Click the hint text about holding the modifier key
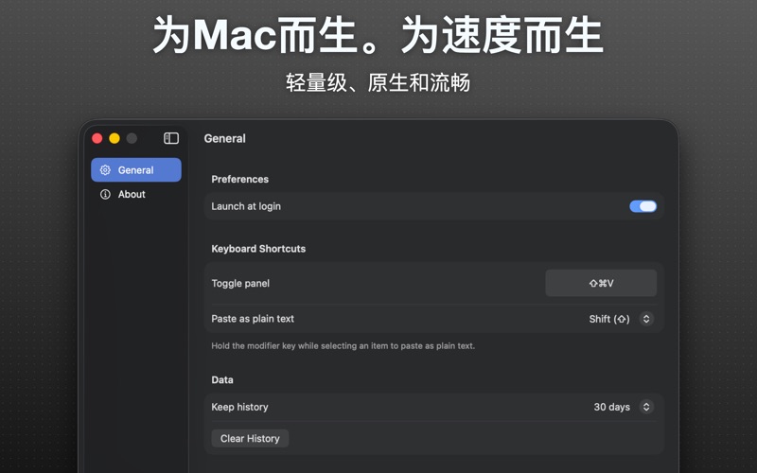The width and height of the screenshot is (757, 473). (x=343, y=346)
